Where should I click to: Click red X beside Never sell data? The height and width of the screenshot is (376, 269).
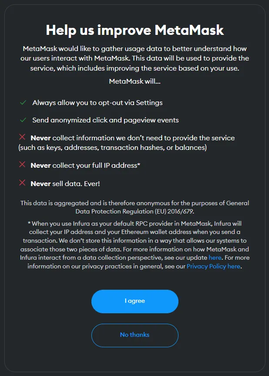point(22,183)
